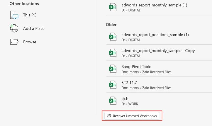Click the Add a Place globe icon

click(14, 28)
